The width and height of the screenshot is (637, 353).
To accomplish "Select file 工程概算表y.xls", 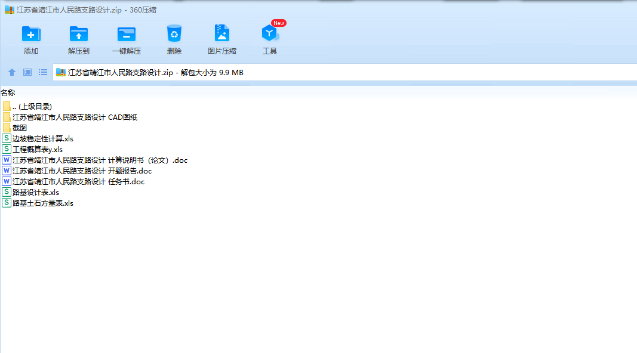I will click(38, 149).
